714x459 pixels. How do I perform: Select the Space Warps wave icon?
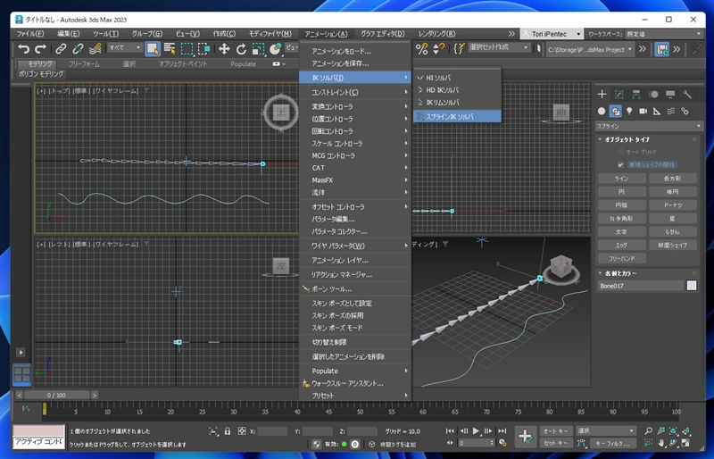[671, 111]
